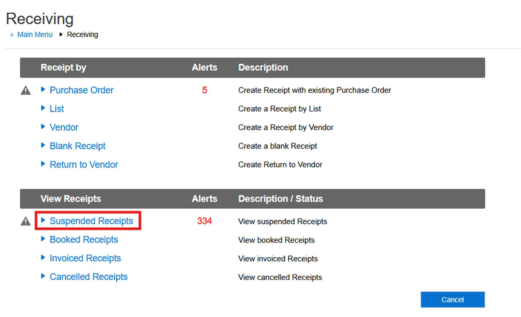Image resolution: width=521 pixels, height=317 pixels.
Task: Click the arrow icon before List
Action: point(43,108)
